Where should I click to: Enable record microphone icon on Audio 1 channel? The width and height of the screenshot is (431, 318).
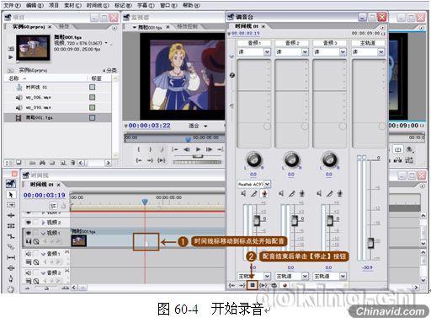(x=264, y=193)
